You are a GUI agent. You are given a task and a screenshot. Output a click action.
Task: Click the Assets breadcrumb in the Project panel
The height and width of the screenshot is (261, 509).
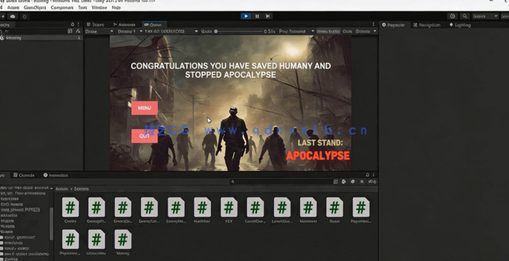62,188
